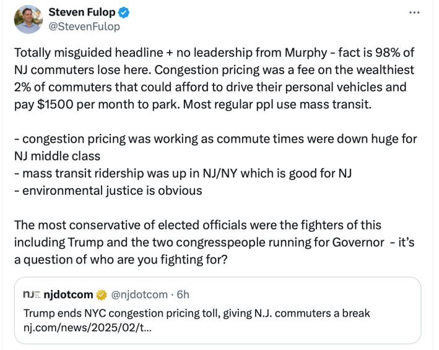
Task: Open the njdotcom account name in quote
Action: point(68,295)
